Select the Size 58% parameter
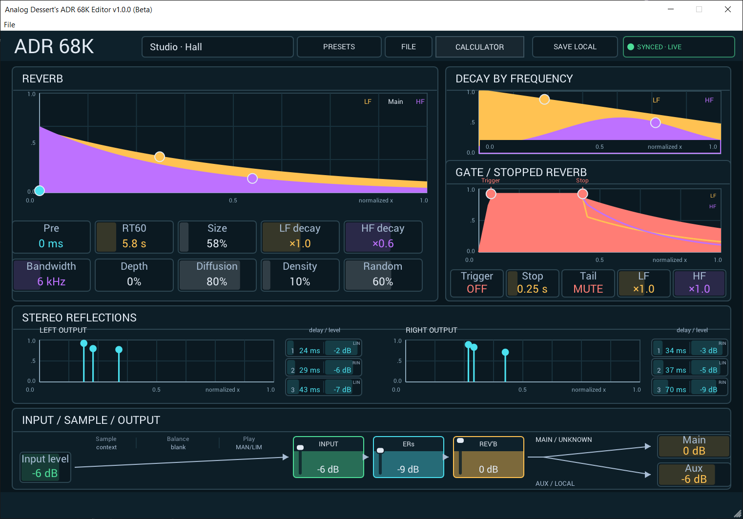Viewport: 743px width, 519px height. tap(217, 237)
